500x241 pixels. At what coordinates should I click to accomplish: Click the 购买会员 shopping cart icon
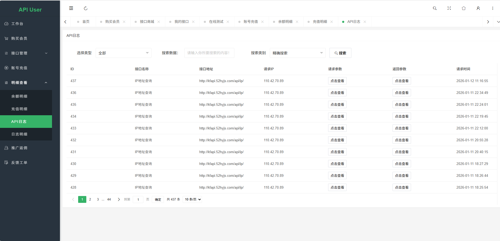tap(6, 38)
